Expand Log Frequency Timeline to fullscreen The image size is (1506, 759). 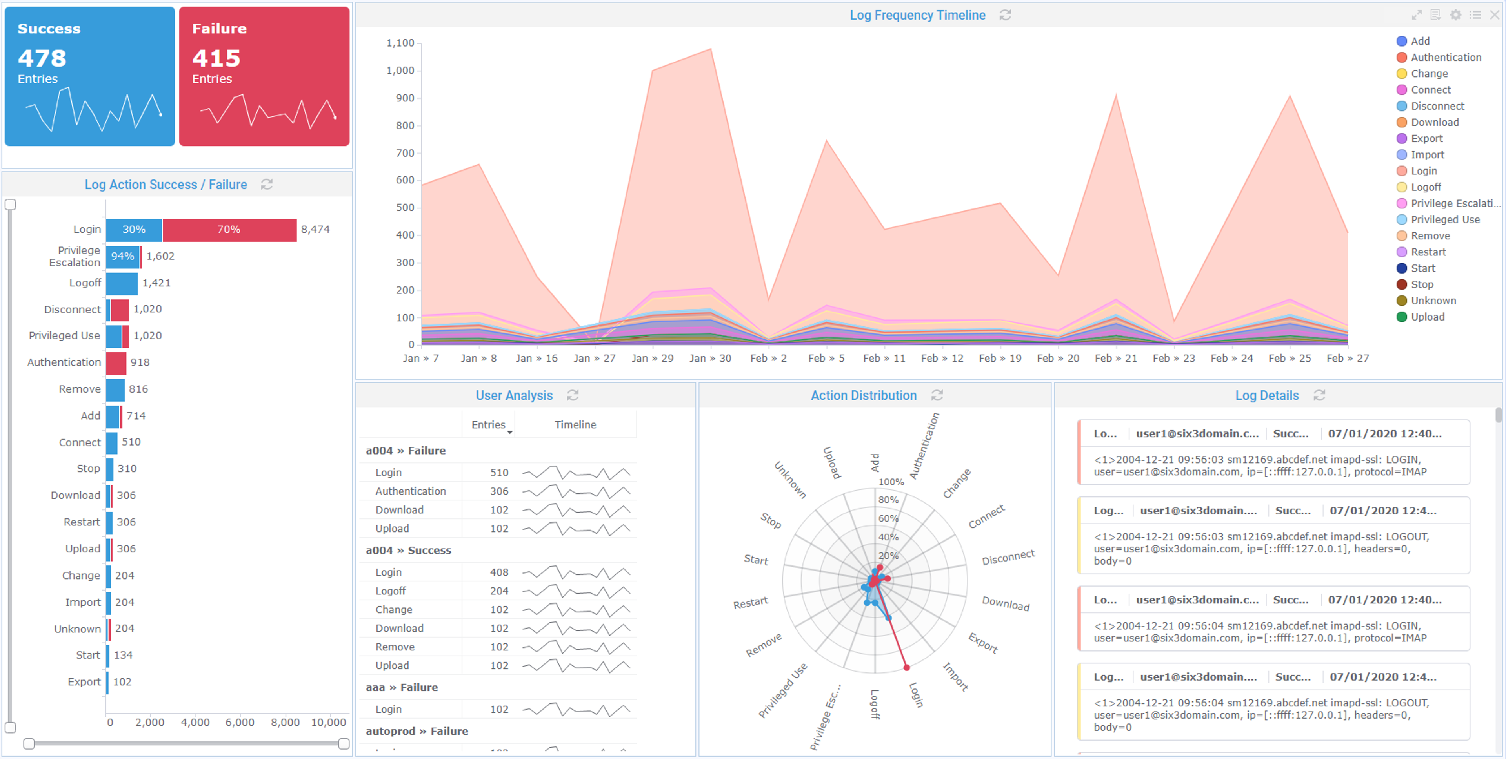(1417, 14)
